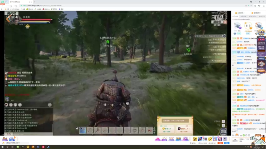Open the keyboard overlay icon at game bottom-right

[x=223, y=131]
